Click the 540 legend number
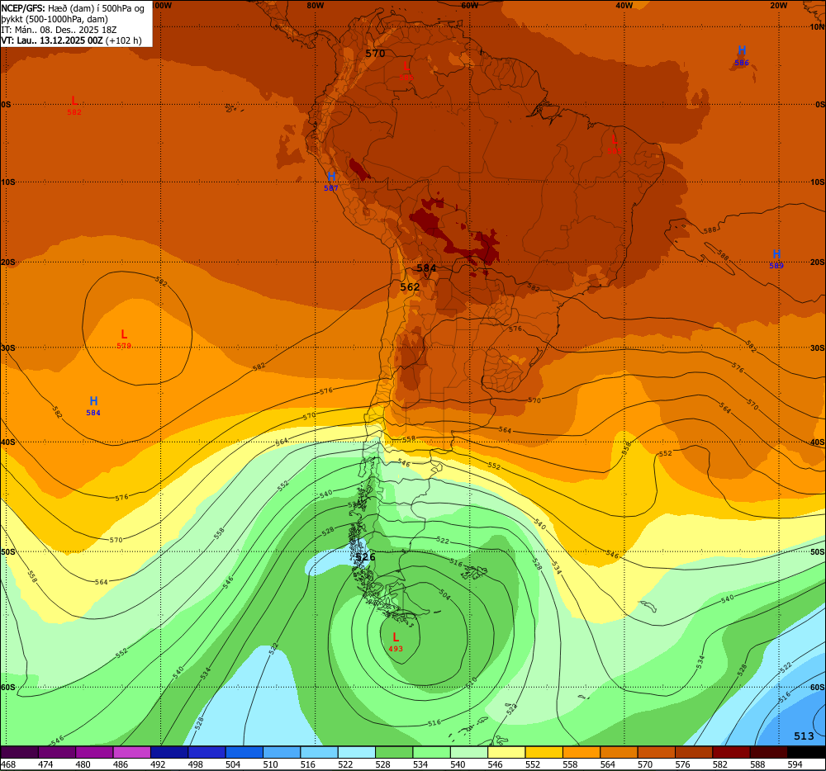The width and height of the screenshot is (826, 771). (x=458, y=764)
